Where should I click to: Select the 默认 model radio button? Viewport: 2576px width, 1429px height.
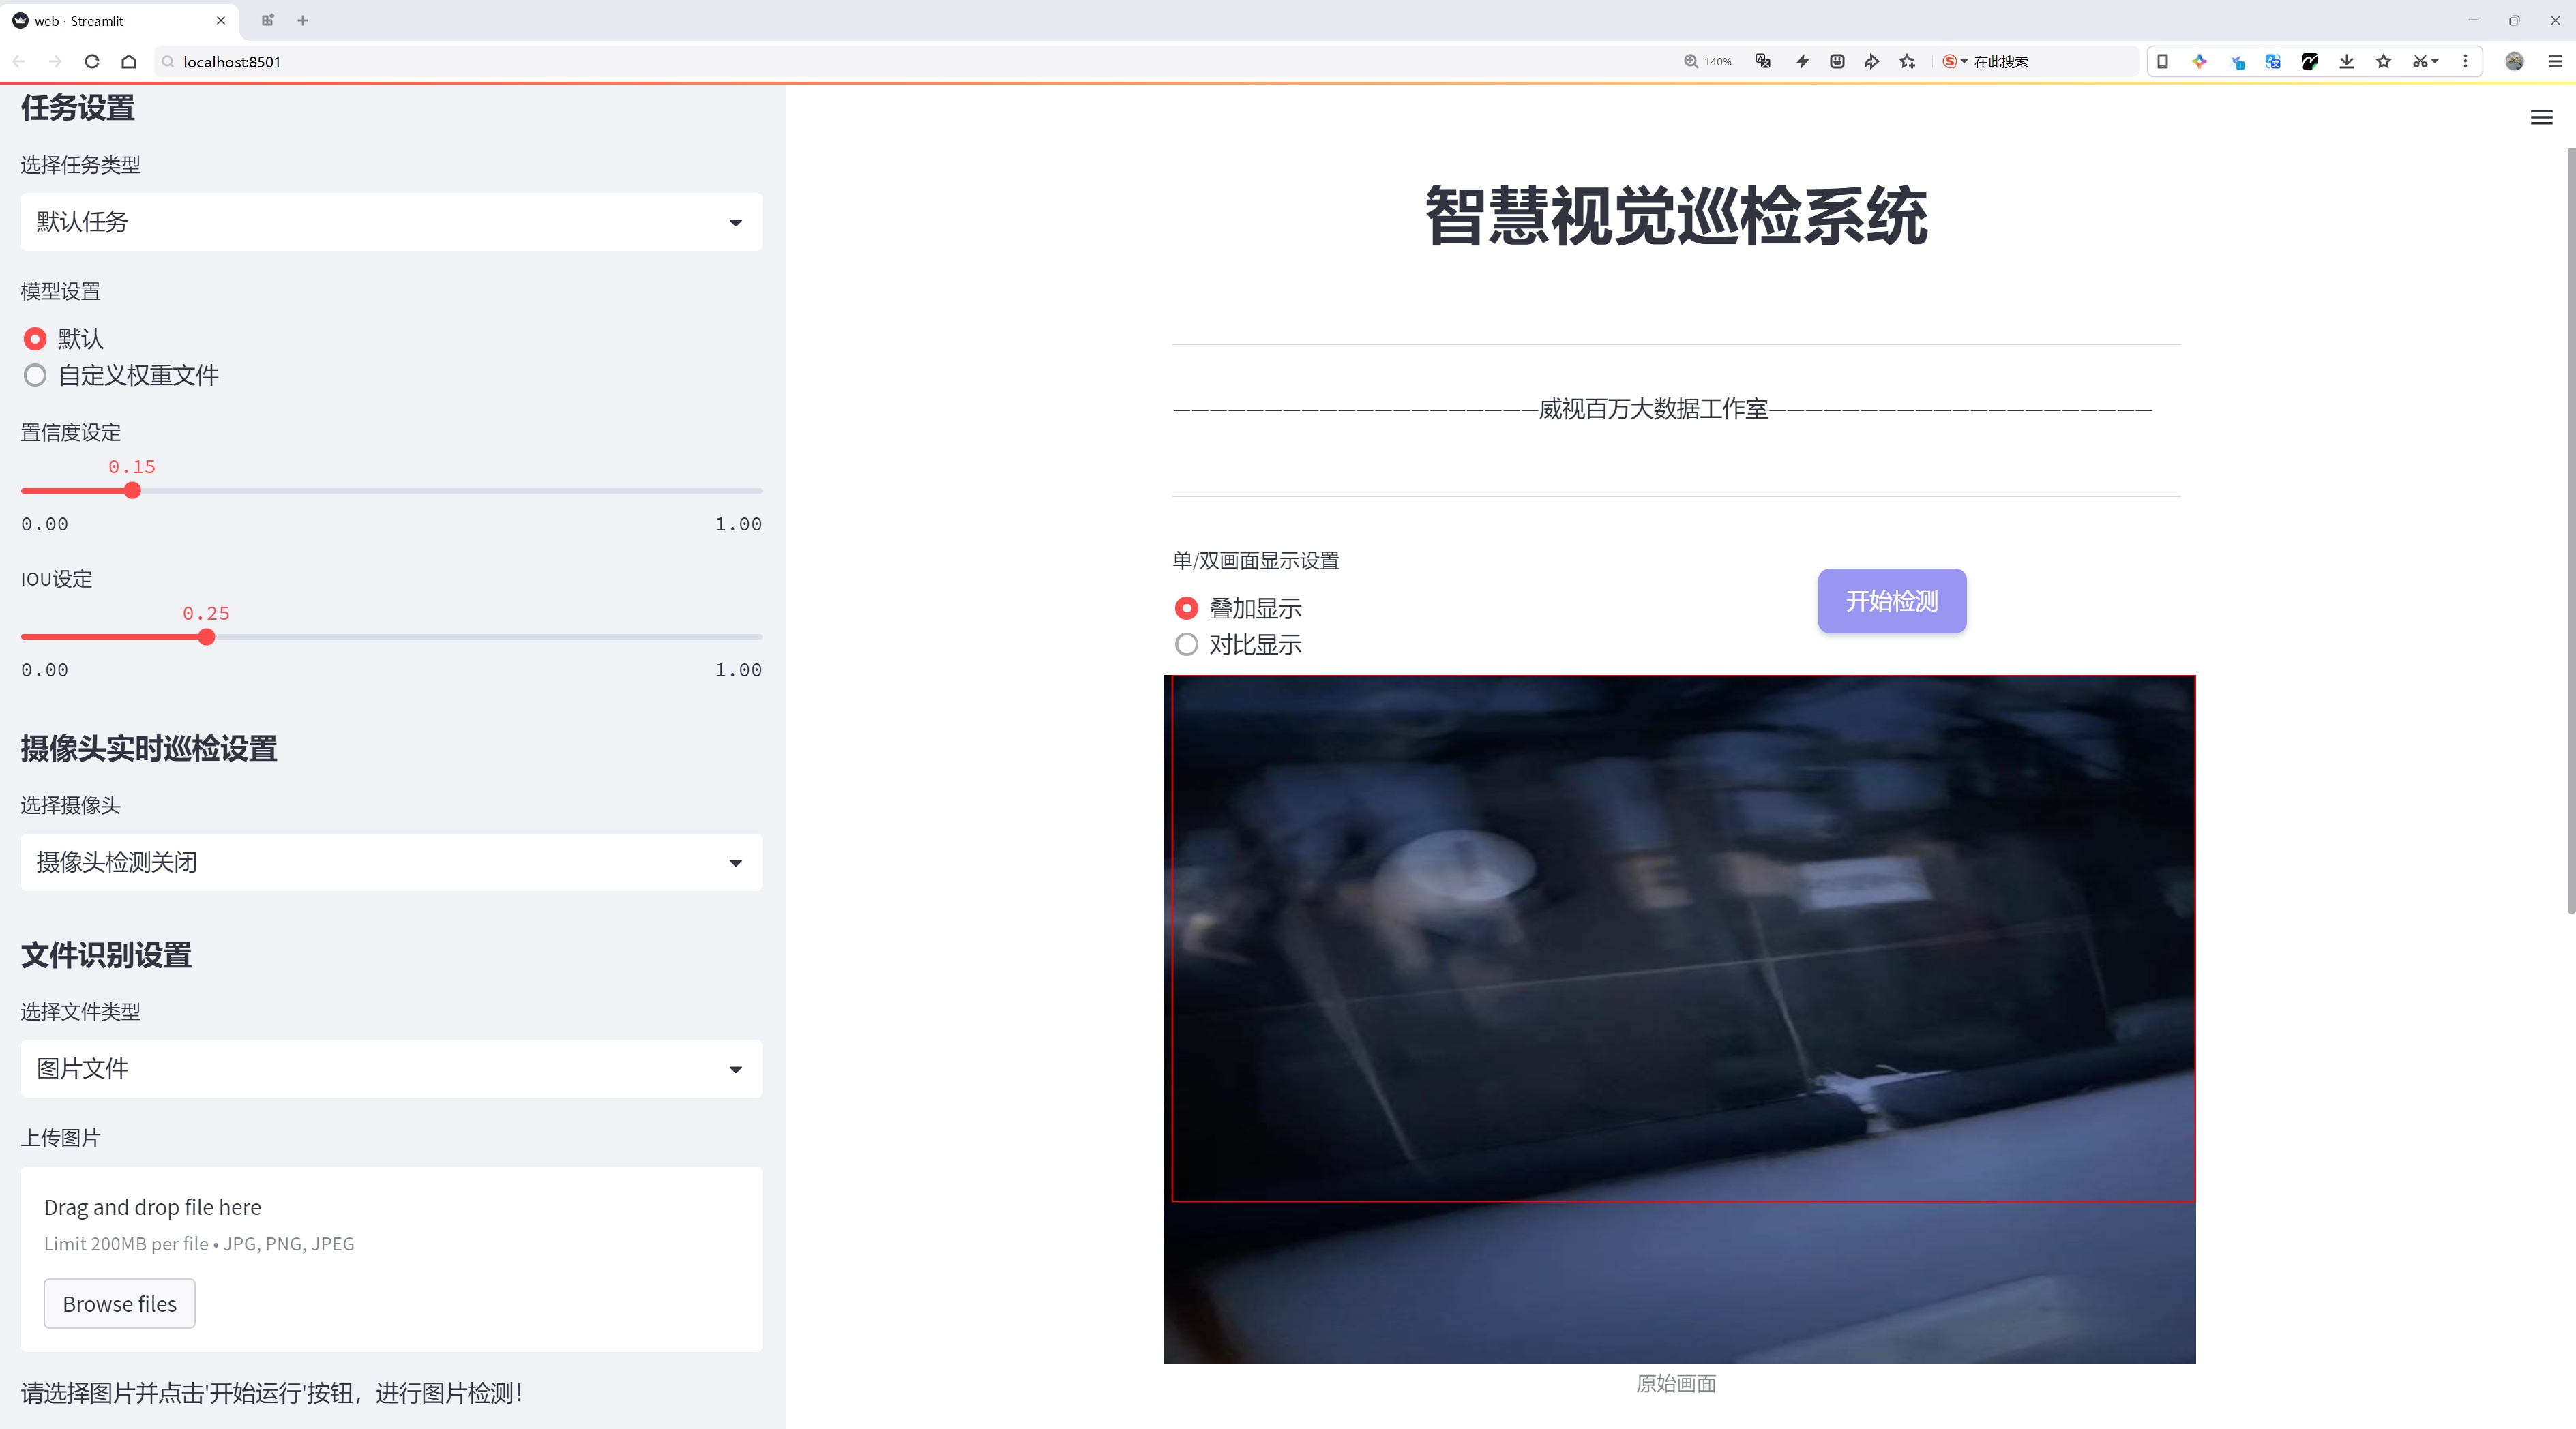click(35, 339)
